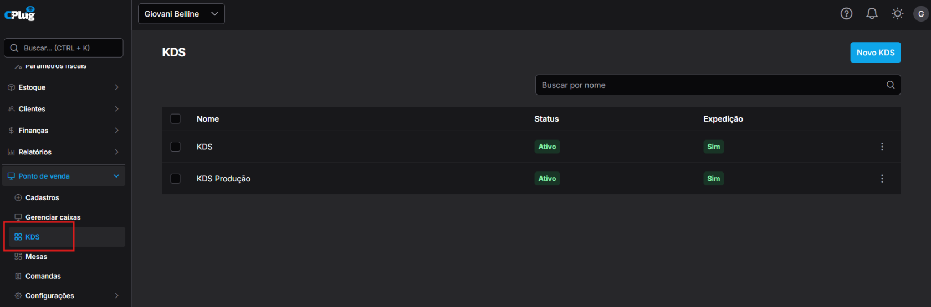The width and height of the screenshot is (931, 307).
Task: Click Ativo status badge in KDS row
Action: click(547, 147)
